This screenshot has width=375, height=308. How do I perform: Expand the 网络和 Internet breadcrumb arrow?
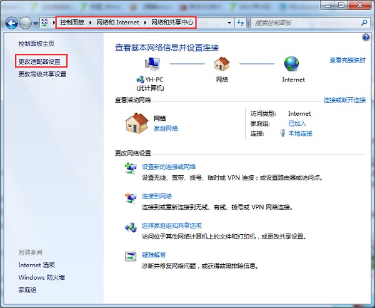tap(146, 23)
